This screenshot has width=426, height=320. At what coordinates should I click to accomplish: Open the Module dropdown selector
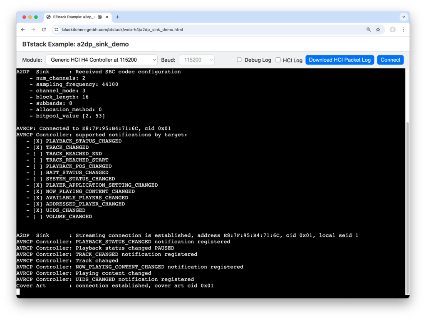pyautogui.click(x=102, y=60)
